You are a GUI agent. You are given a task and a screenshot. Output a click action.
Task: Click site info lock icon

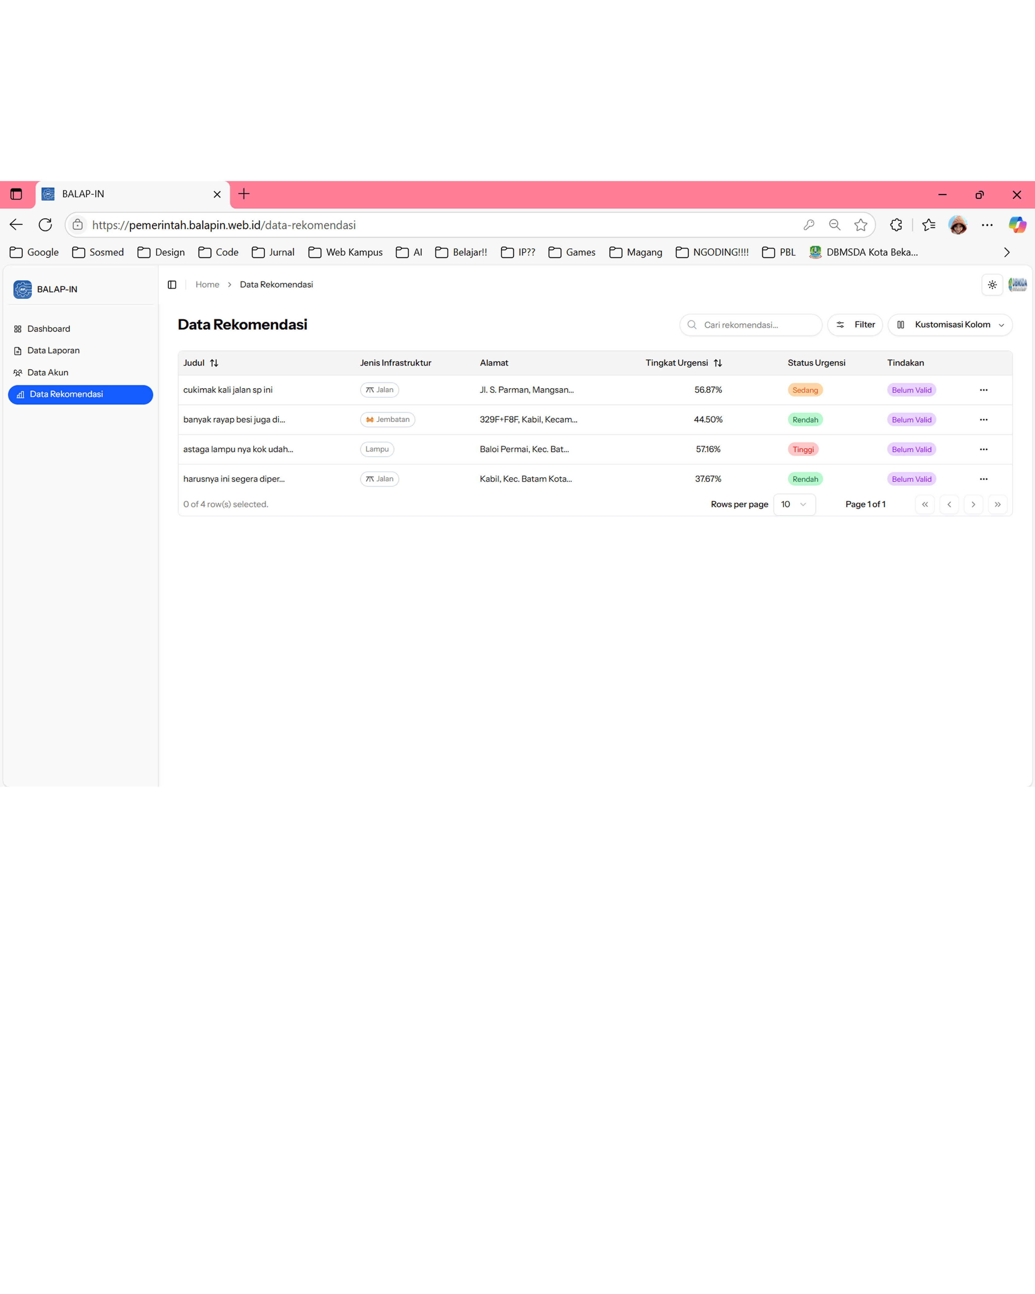[x=77, y=225]
